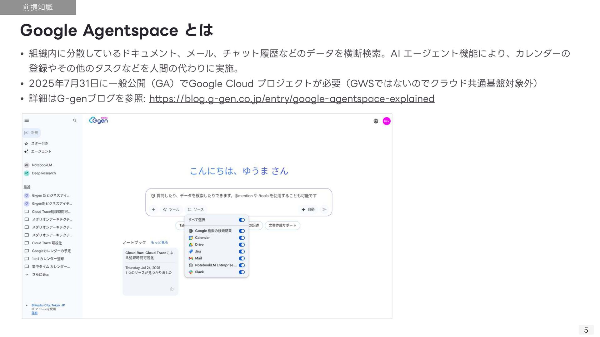Click the 詳細 link under the IP address notice
This screenshot has height=337, width=600.
click(x=34, y=313)
